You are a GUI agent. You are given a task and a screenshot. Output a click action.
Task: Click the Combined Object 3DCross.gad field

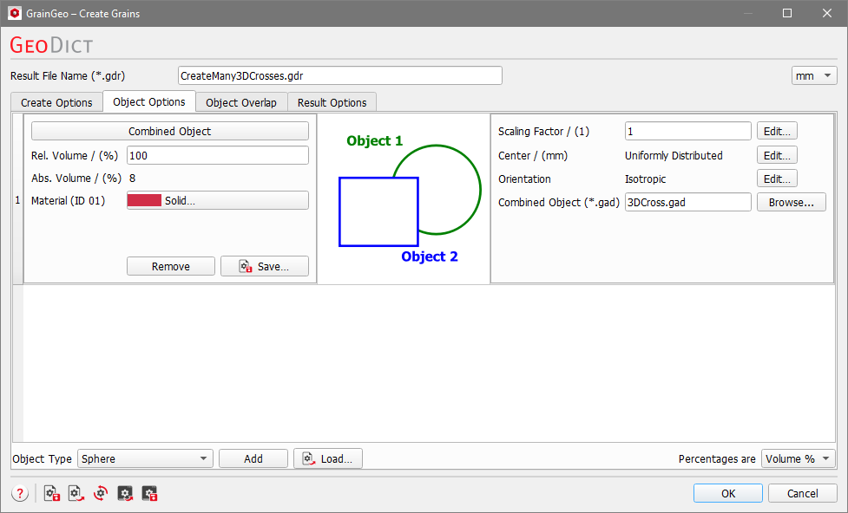point(688,202)
